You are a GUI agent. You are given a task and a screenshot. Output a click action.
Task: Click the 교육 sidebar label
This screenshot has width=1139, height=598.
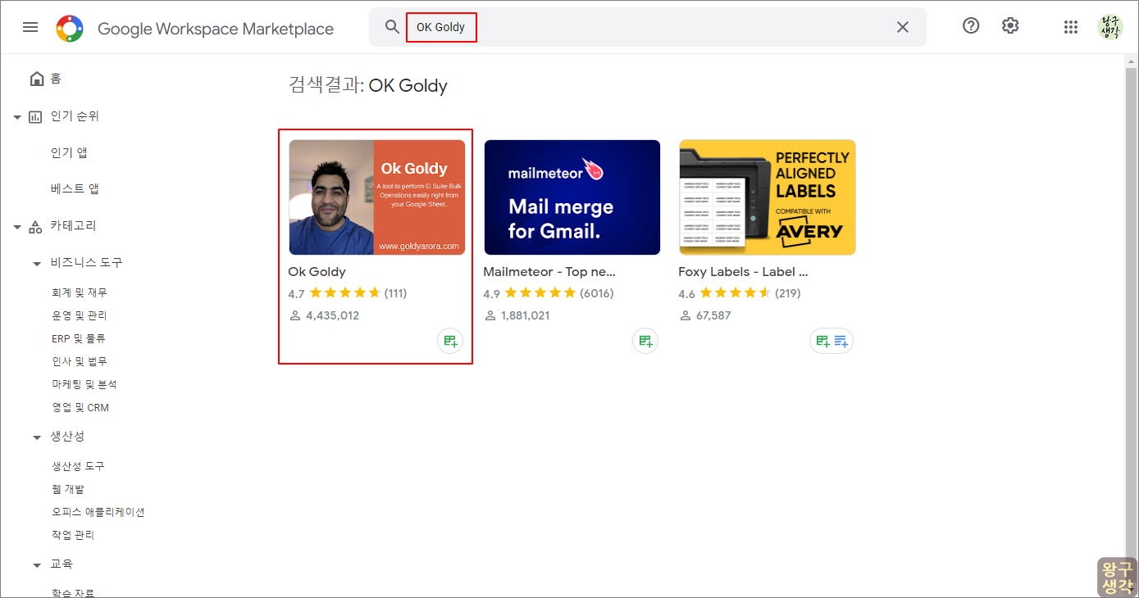62,564
